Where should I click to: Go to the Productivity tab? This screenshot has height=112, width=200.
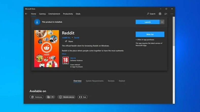[x=68, y=14]
